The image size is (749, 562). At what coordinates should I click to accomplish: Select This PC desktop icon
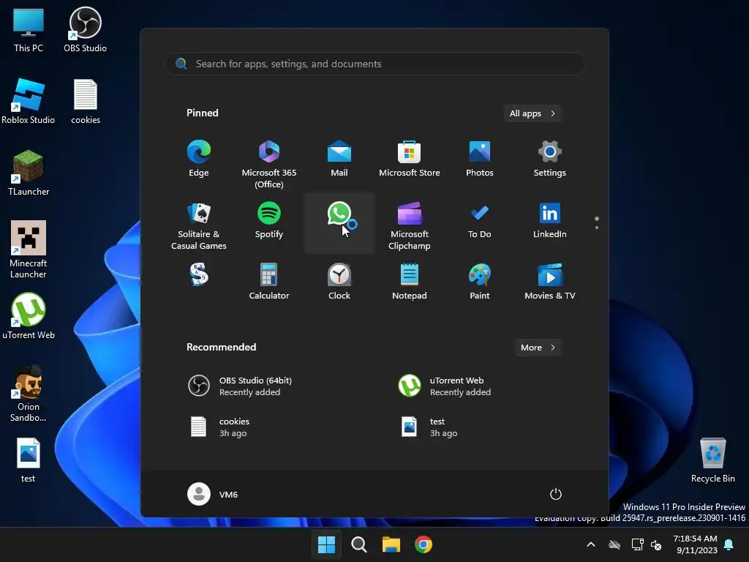[29, 31]
